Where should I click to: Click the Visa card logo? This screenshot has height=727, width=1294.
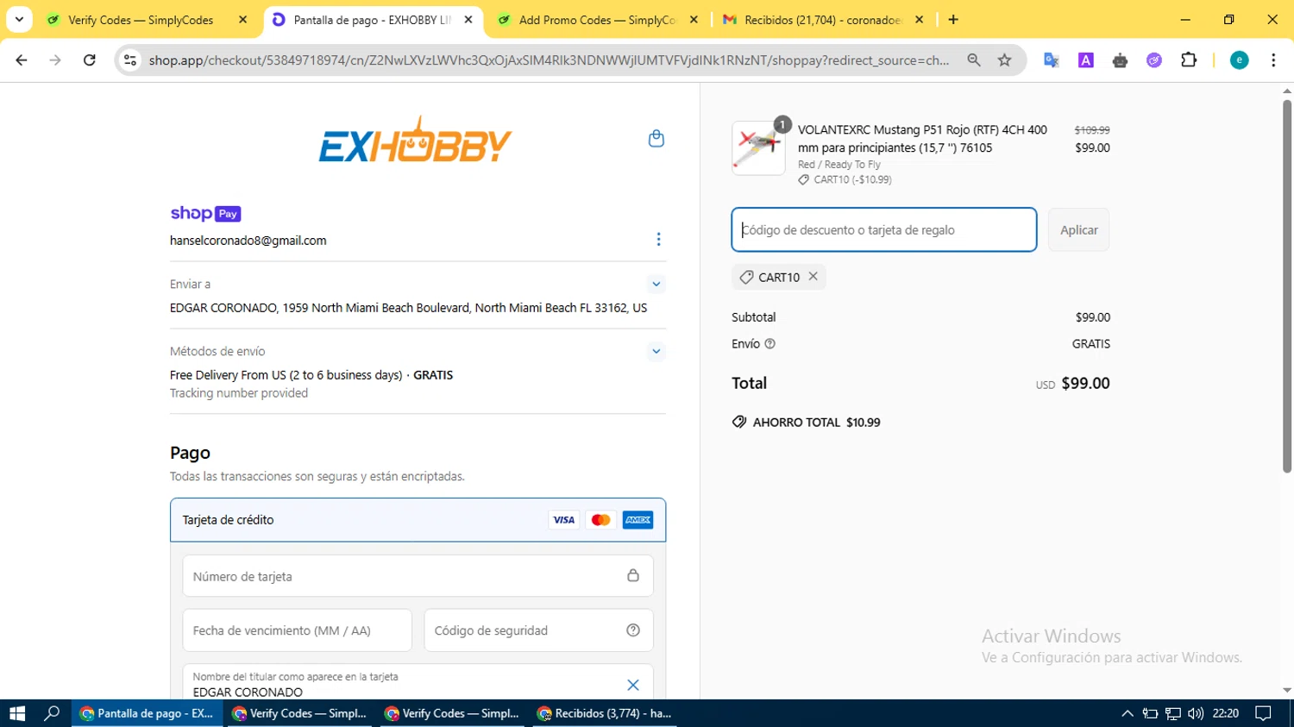point(563,520)
